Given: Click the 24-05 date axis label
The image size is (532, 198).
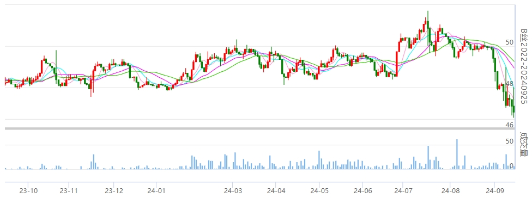Looking at the screenshot, I should point(319,190).
